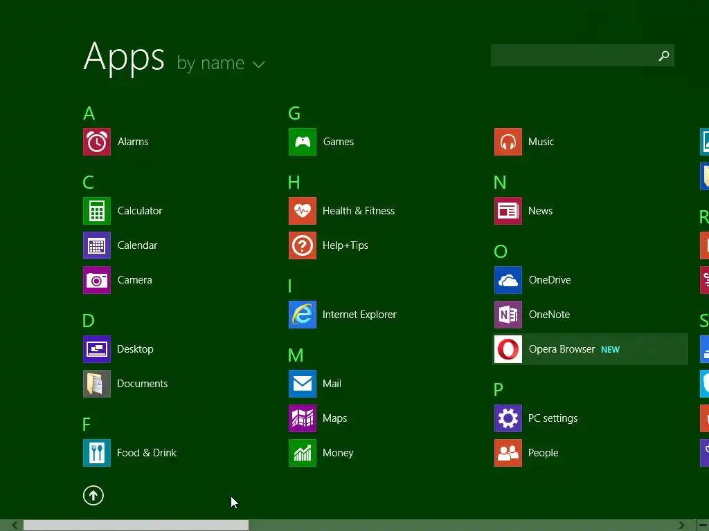Go back to Start with up arrow
Screen dimensions: 709x531
coord(93,495)
